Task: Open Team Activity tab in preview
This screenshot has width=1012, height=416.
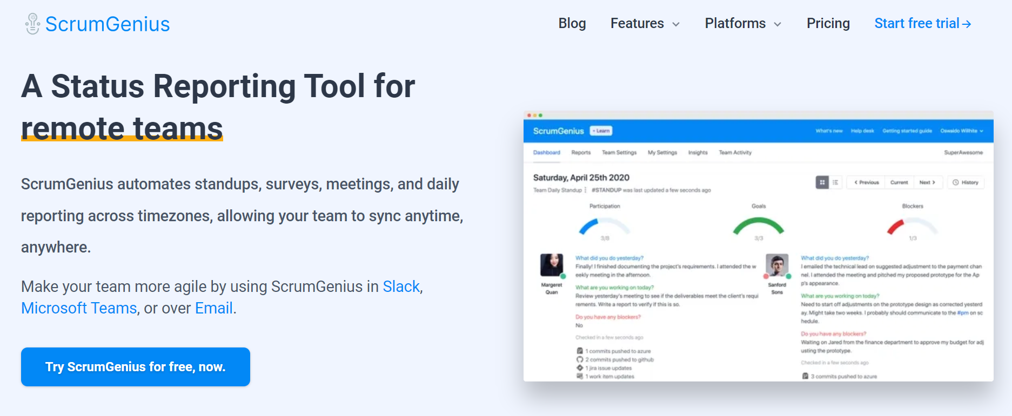Action: (x=735, y=153)
